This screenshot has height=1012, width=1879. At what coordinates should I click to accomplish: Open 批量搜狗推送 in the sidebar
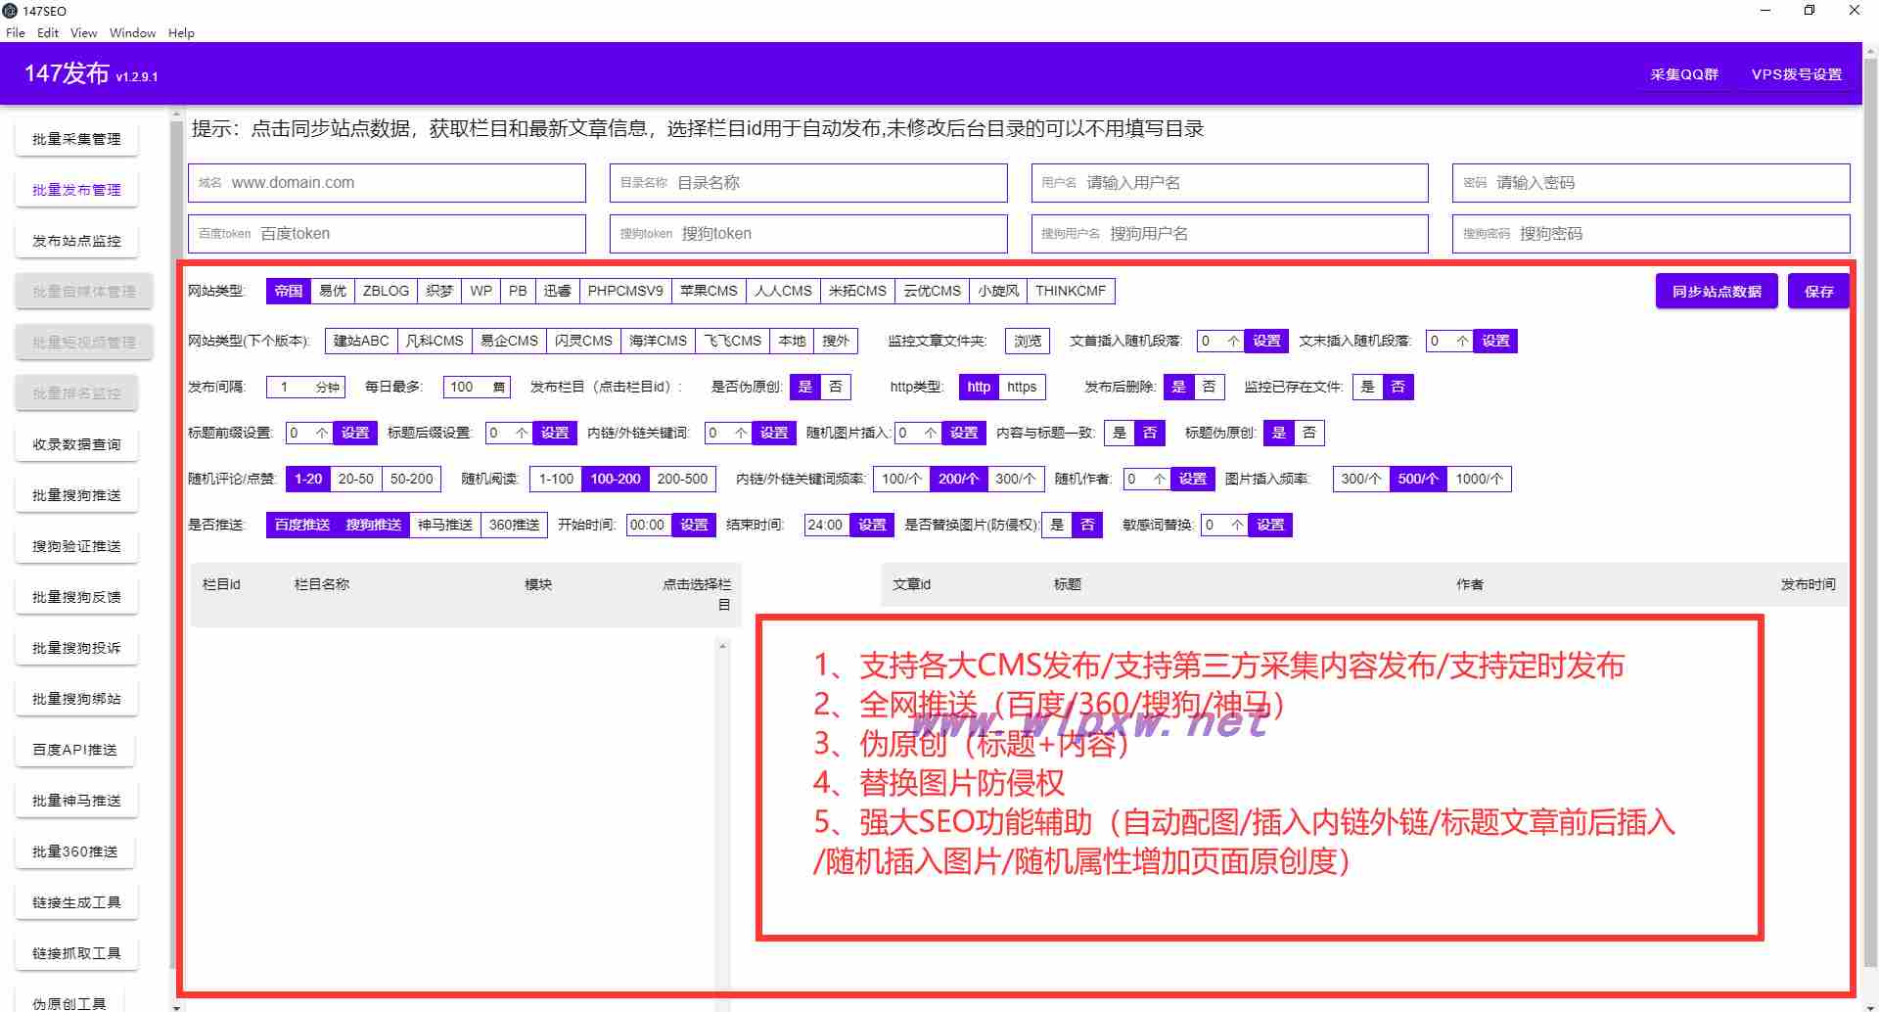click(76, 495)
